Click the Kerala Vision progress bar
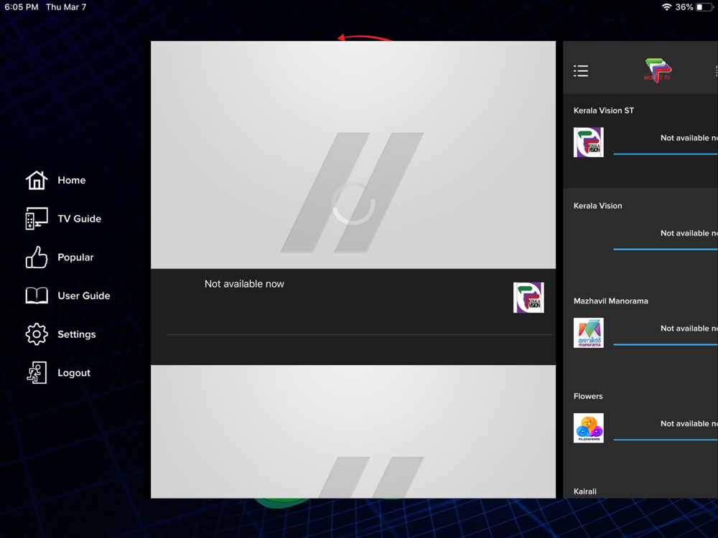The image size is (718, 538). point(666,250)
